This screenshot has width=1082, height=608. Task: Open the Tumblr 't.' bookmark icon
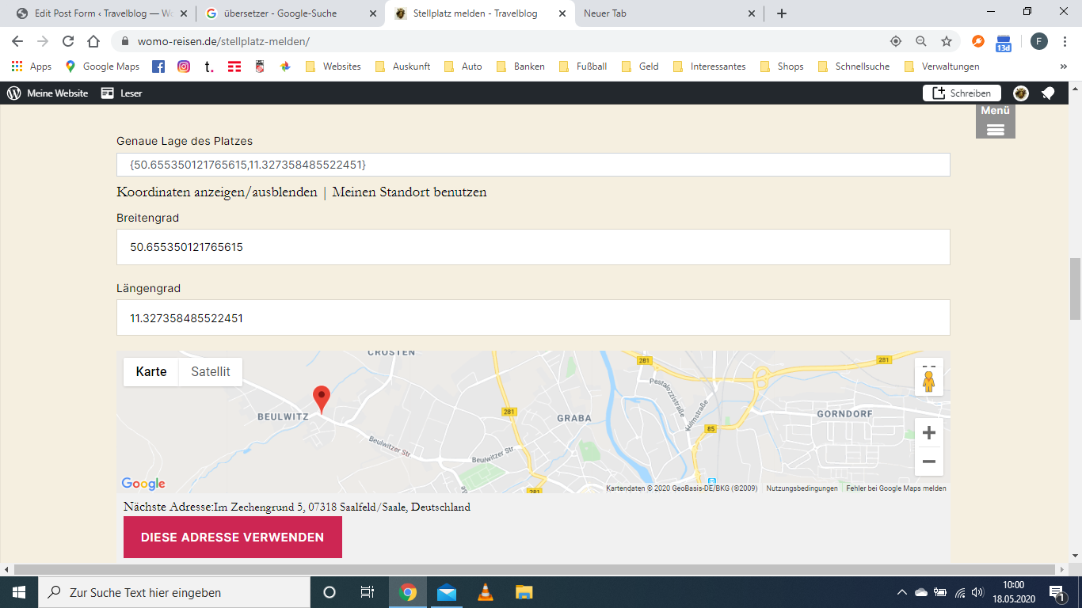pyautogui.click(x=209, y=66)
